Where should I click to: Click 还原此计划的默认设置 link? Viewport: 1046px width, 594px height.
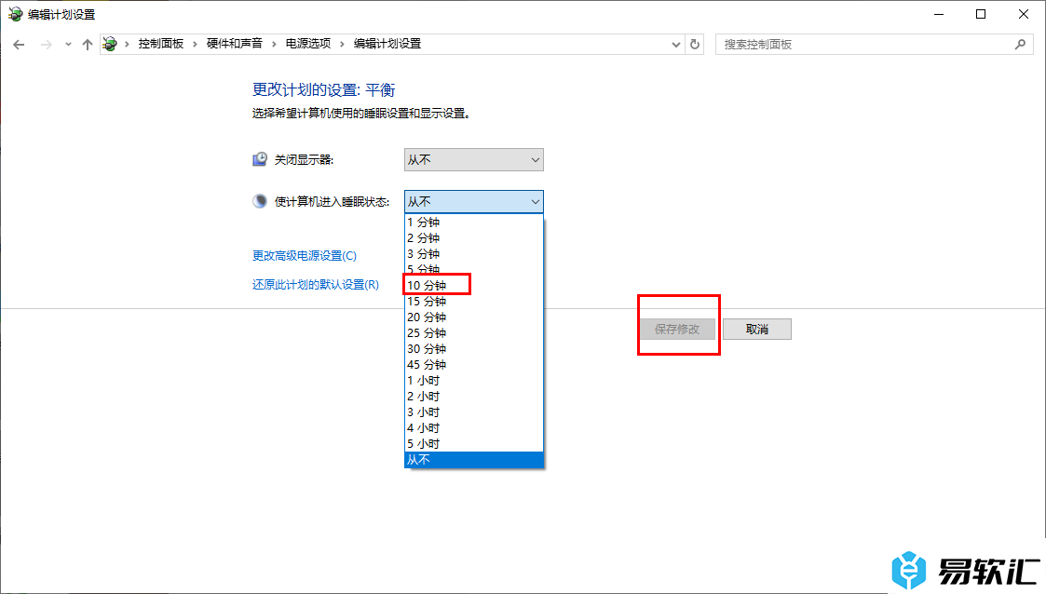pos(315,285)
